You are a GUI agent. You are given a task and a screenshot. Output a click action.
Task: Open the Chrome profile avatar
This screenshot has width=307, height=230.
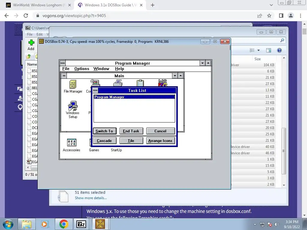tap(291, 16)
